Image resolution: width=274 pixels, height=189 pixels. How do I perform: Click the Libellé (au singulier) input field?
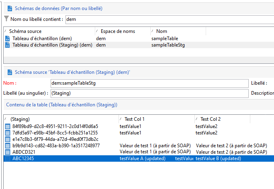149,93
